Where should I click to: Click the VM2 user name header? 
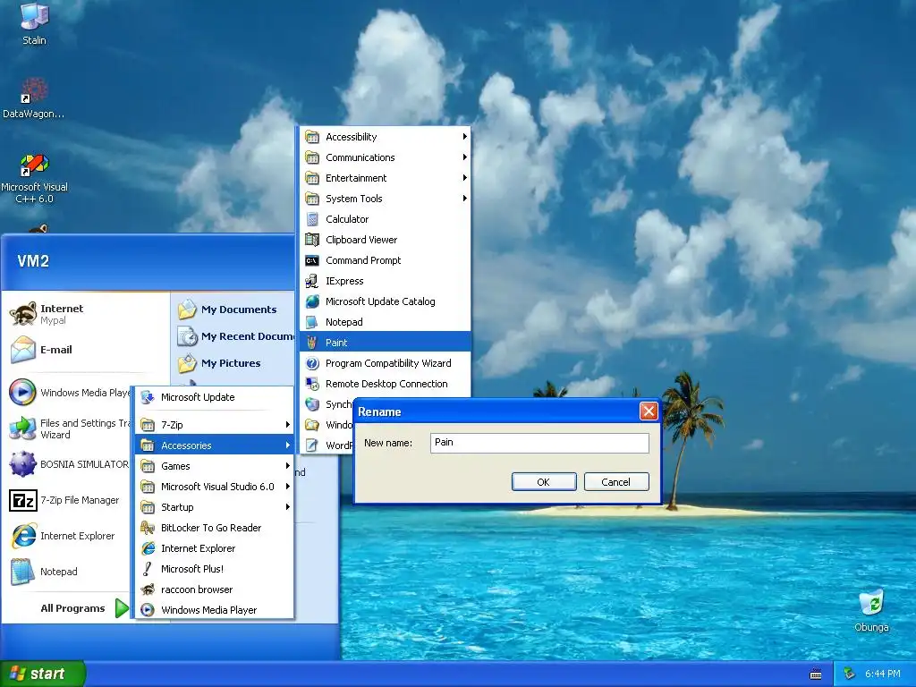click(x=33, y=261)
